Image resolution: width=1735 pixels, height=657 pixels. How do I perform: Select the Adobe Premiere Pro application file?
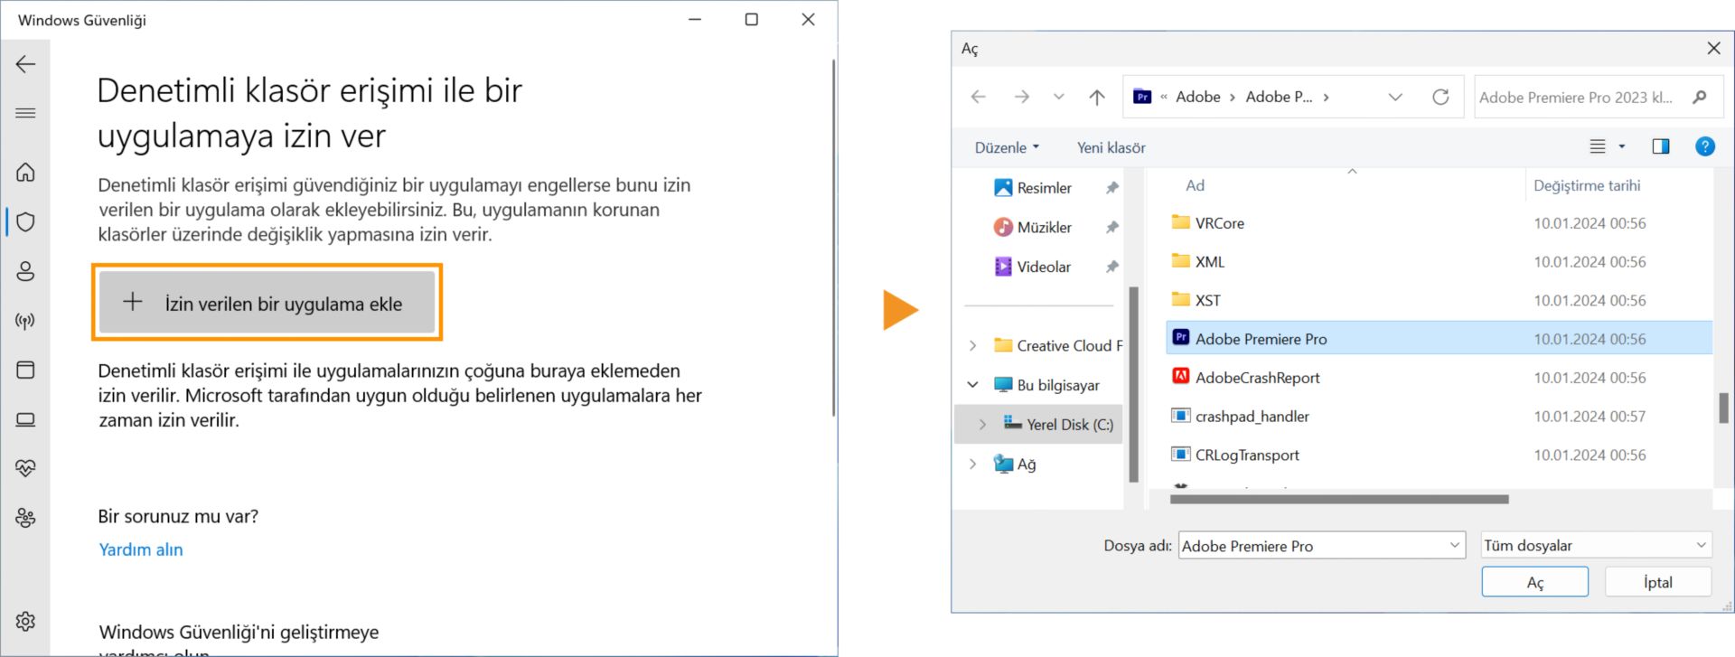click(x=1440, y=339)
